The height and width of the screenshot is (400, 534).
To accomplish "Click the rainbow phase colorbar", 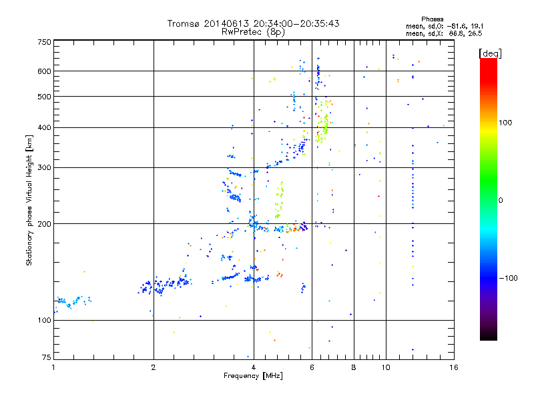I will [x=489, y=199].
